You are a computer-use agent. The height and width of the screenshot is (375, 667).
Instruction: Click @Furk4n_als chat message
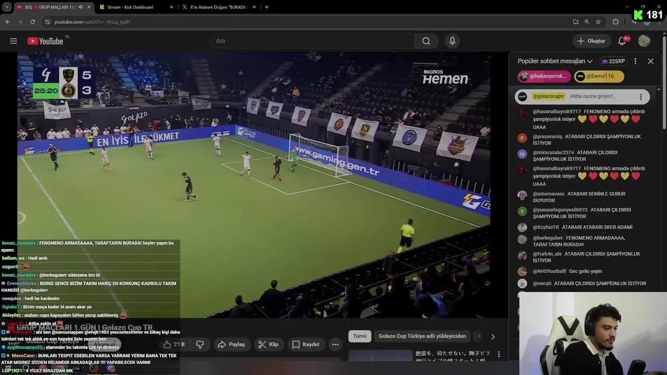click(x=583, y=257)
